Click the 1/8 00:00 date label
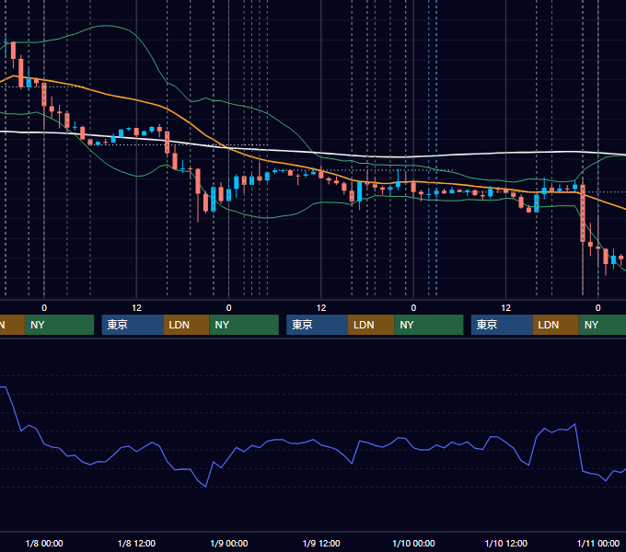This screenshot has width=626, height=552. tap(44, 543)
